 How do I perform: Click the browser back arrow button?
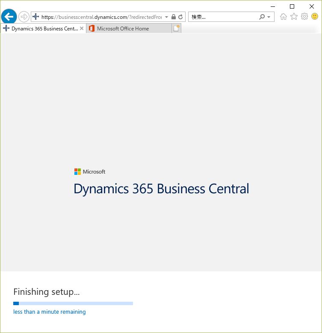pos(9,17)
